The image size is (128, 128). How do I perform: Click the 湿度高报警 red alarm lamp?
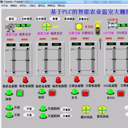11,80
